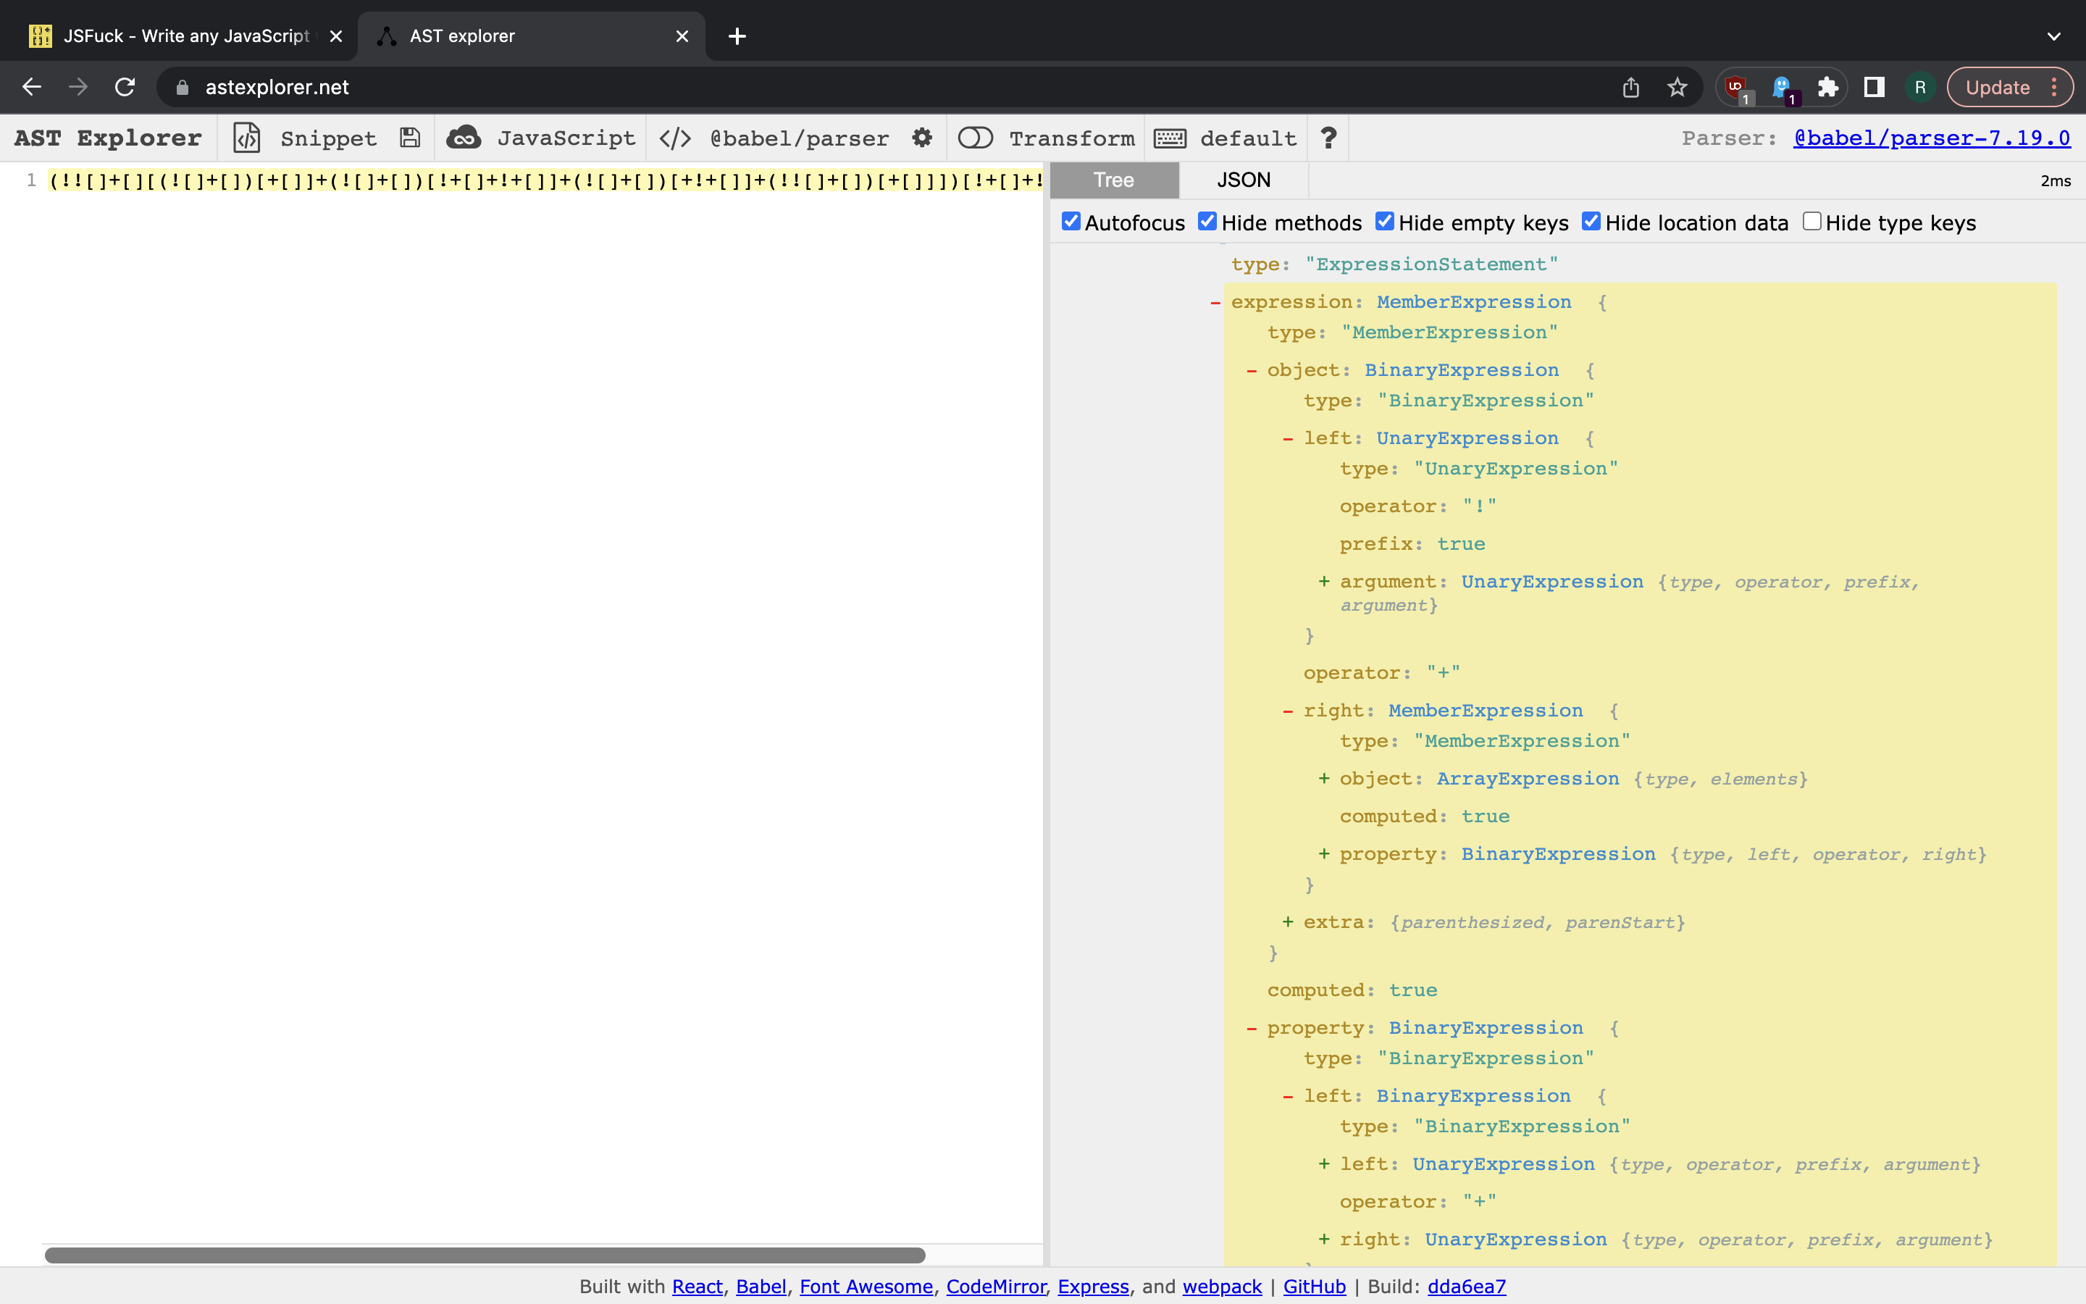Screen dimensions: 2086x1304
Task: Click the browser extensions puzzle icon
Action: [1827, 87]
